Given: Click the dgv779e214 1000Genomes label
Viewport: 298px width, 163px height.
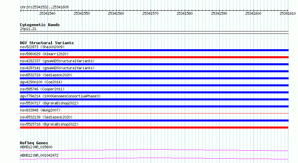Looking at the screenshot, I should (x=60, y=96).
